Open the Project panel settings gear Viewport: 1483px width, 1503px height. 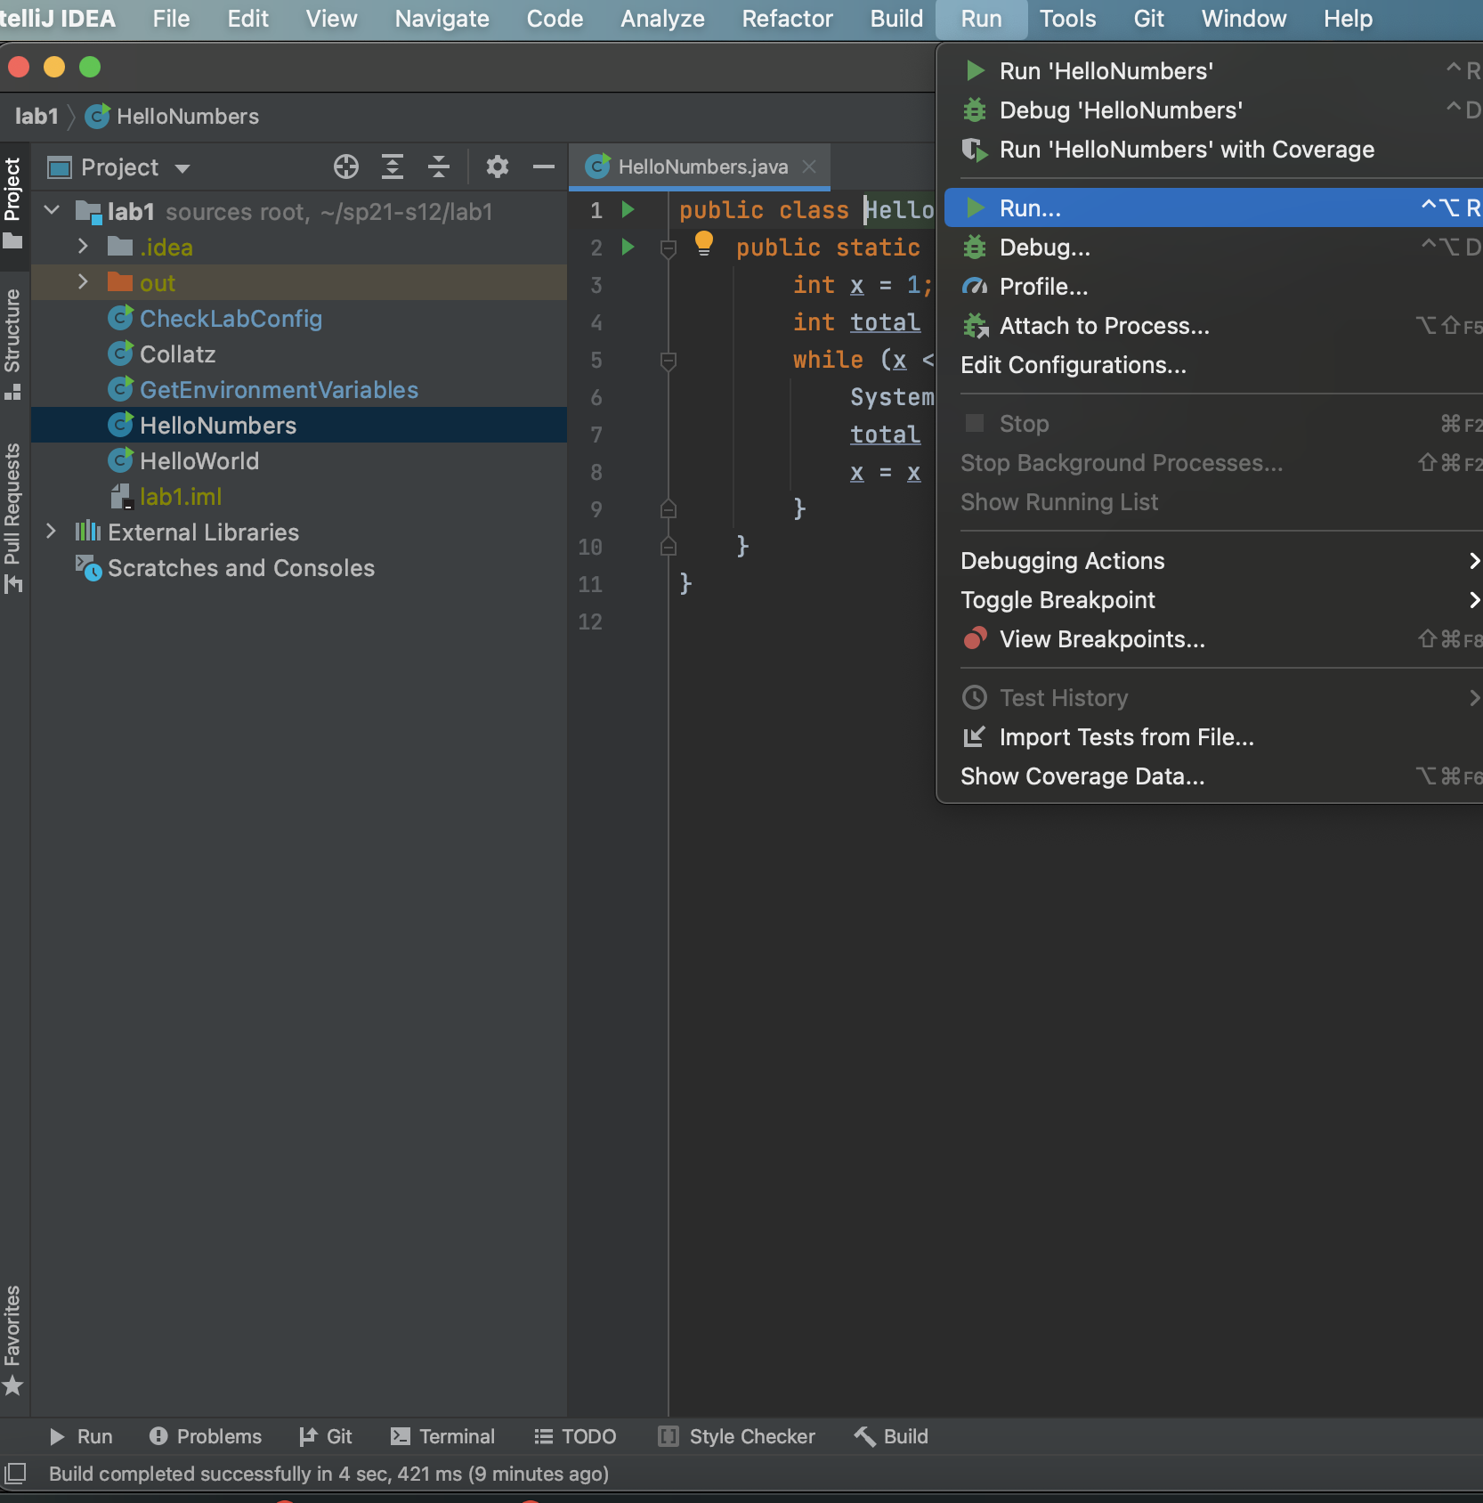[497, 167]
